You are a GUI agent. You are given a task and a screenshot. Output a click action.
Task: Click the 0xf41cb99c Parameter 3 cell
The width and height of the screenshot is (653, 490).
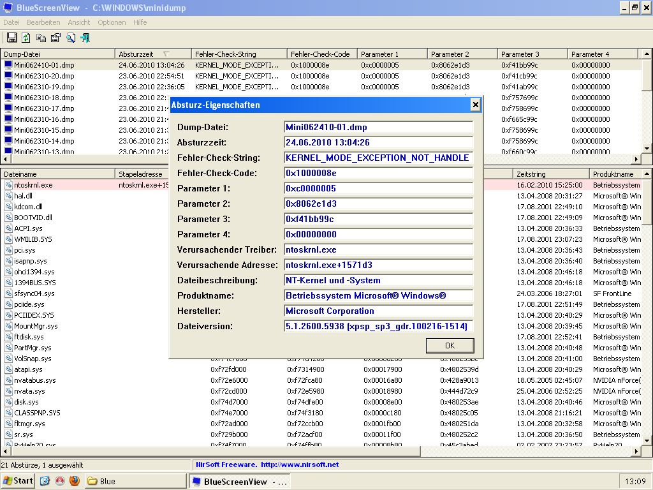(x=519, y=76)
